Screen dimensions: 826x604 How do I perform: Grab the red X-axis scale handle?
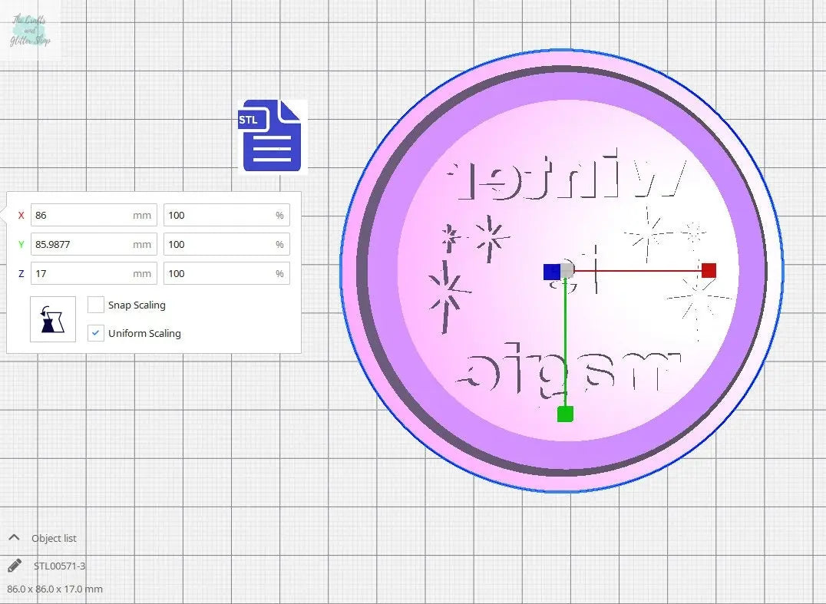(709, 270)
